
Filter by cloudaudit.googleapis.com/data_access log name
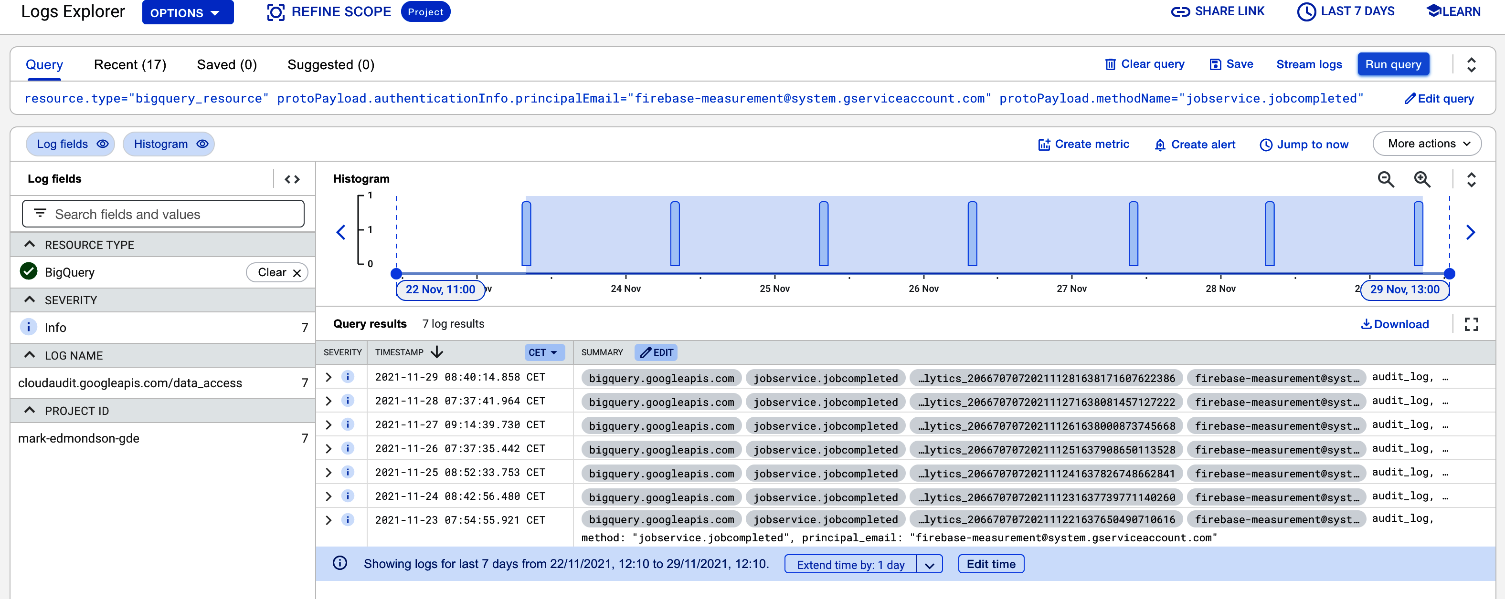162,383
